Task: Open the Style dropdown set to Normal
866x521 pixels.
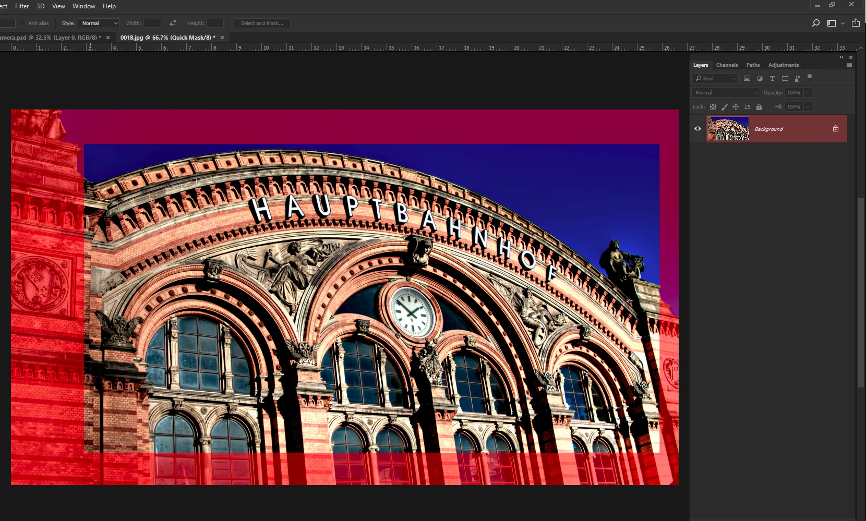Action: [99, 23]
